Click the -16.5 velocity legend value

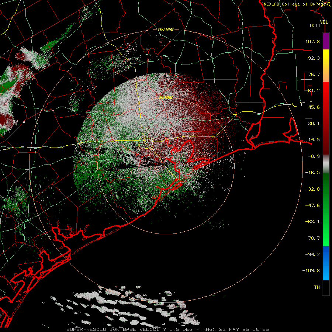point(312,173)
